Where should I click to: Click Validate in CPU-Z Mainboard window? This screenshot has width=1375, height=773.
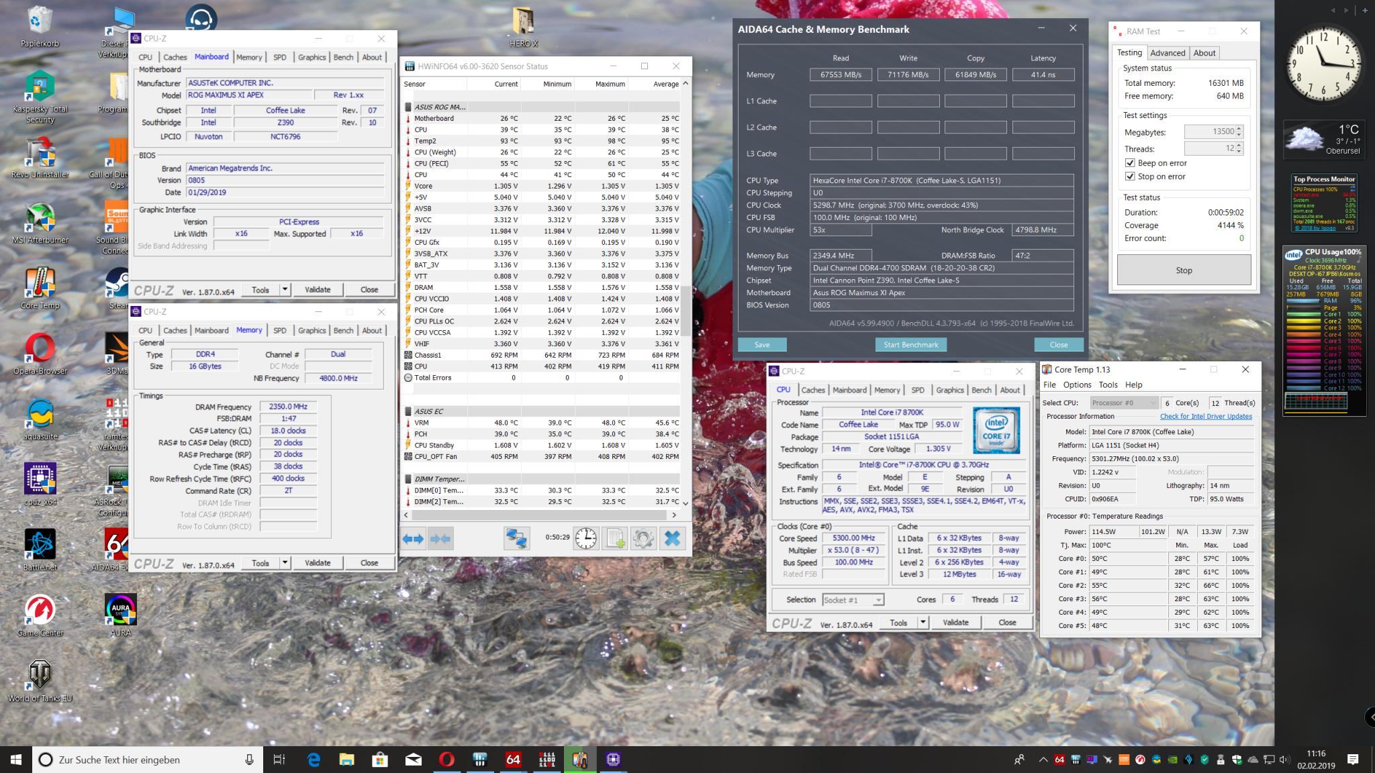pos(318,289)
